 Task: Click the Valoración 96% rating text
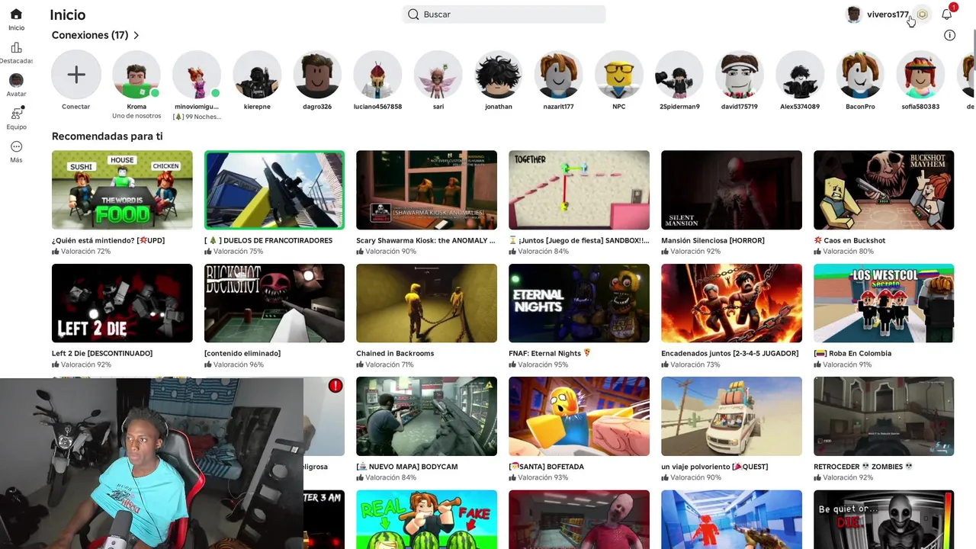[239, 365]
